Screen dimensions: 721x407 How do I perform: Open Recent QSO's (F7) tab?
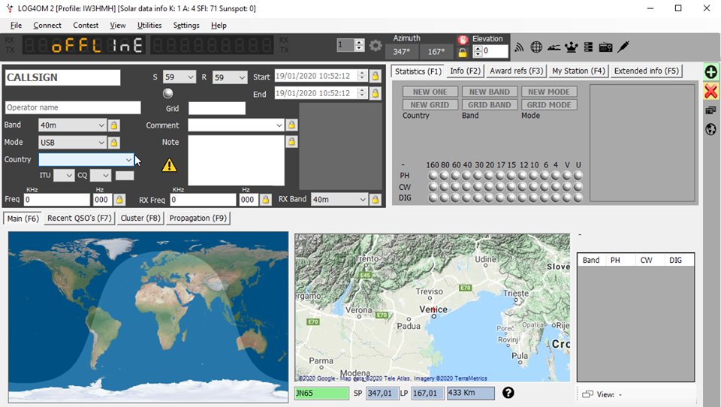pos(80,218)
